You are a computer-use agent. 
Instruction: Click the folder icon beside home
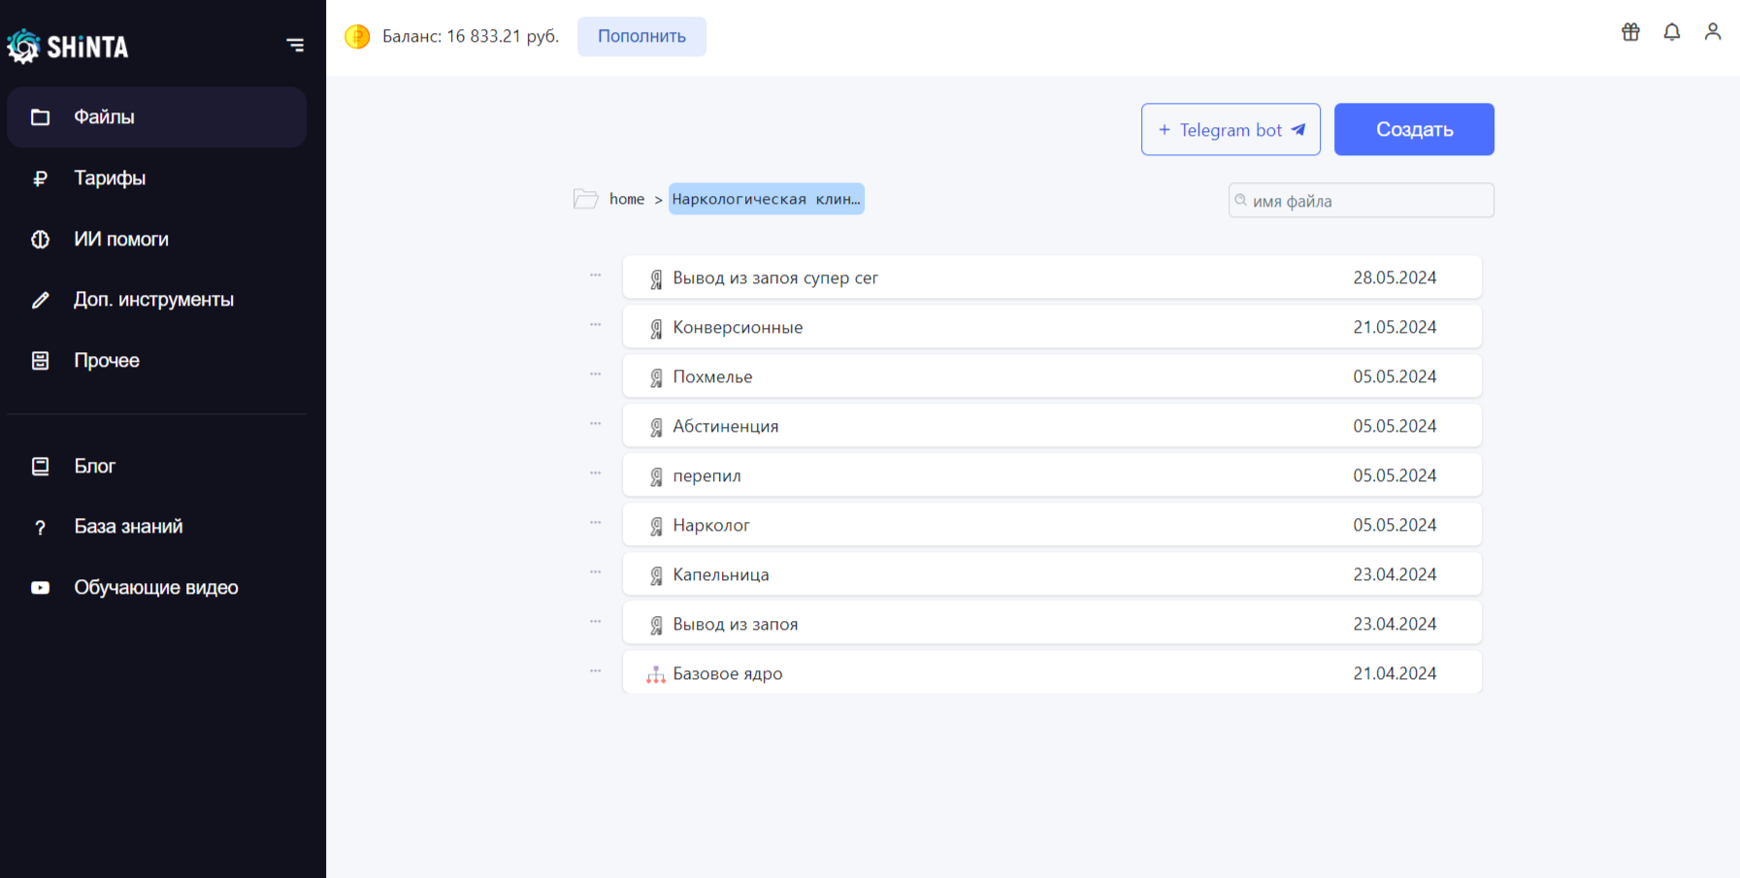585,199
